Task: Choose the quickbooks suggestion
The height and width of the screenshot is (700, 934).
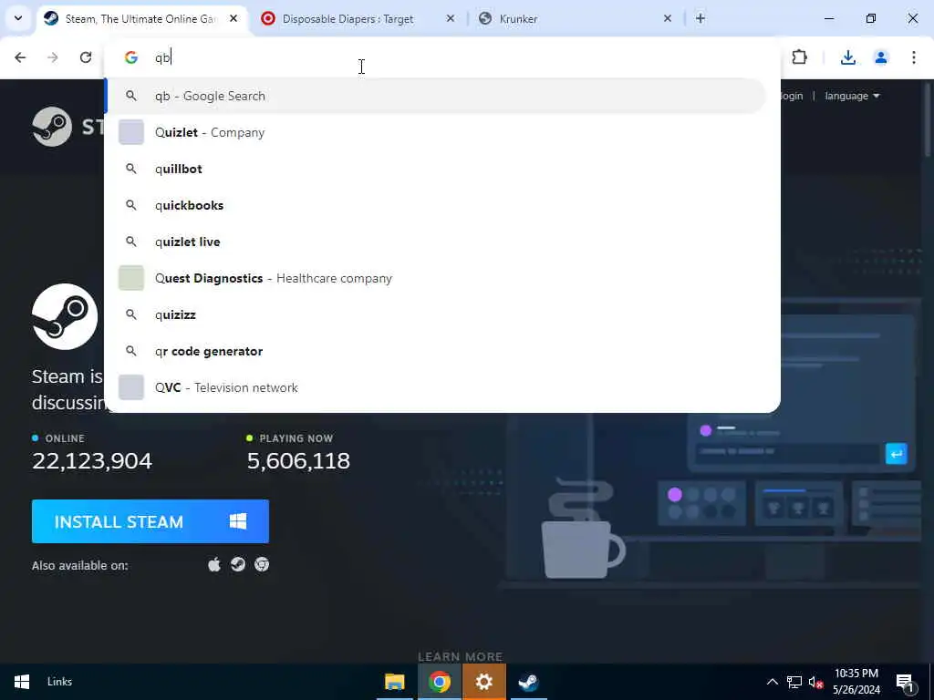Action: pyautogui.click(x=436, y=205)
